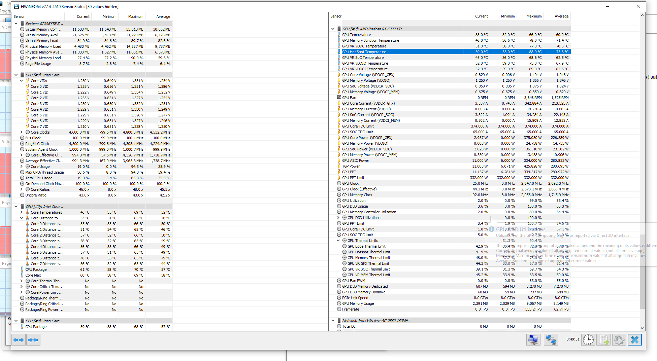The height and width of the screenshot is (361, 657).
Task: Click the circle icon beside PCIe Link Speed
Action: [339, 298]
